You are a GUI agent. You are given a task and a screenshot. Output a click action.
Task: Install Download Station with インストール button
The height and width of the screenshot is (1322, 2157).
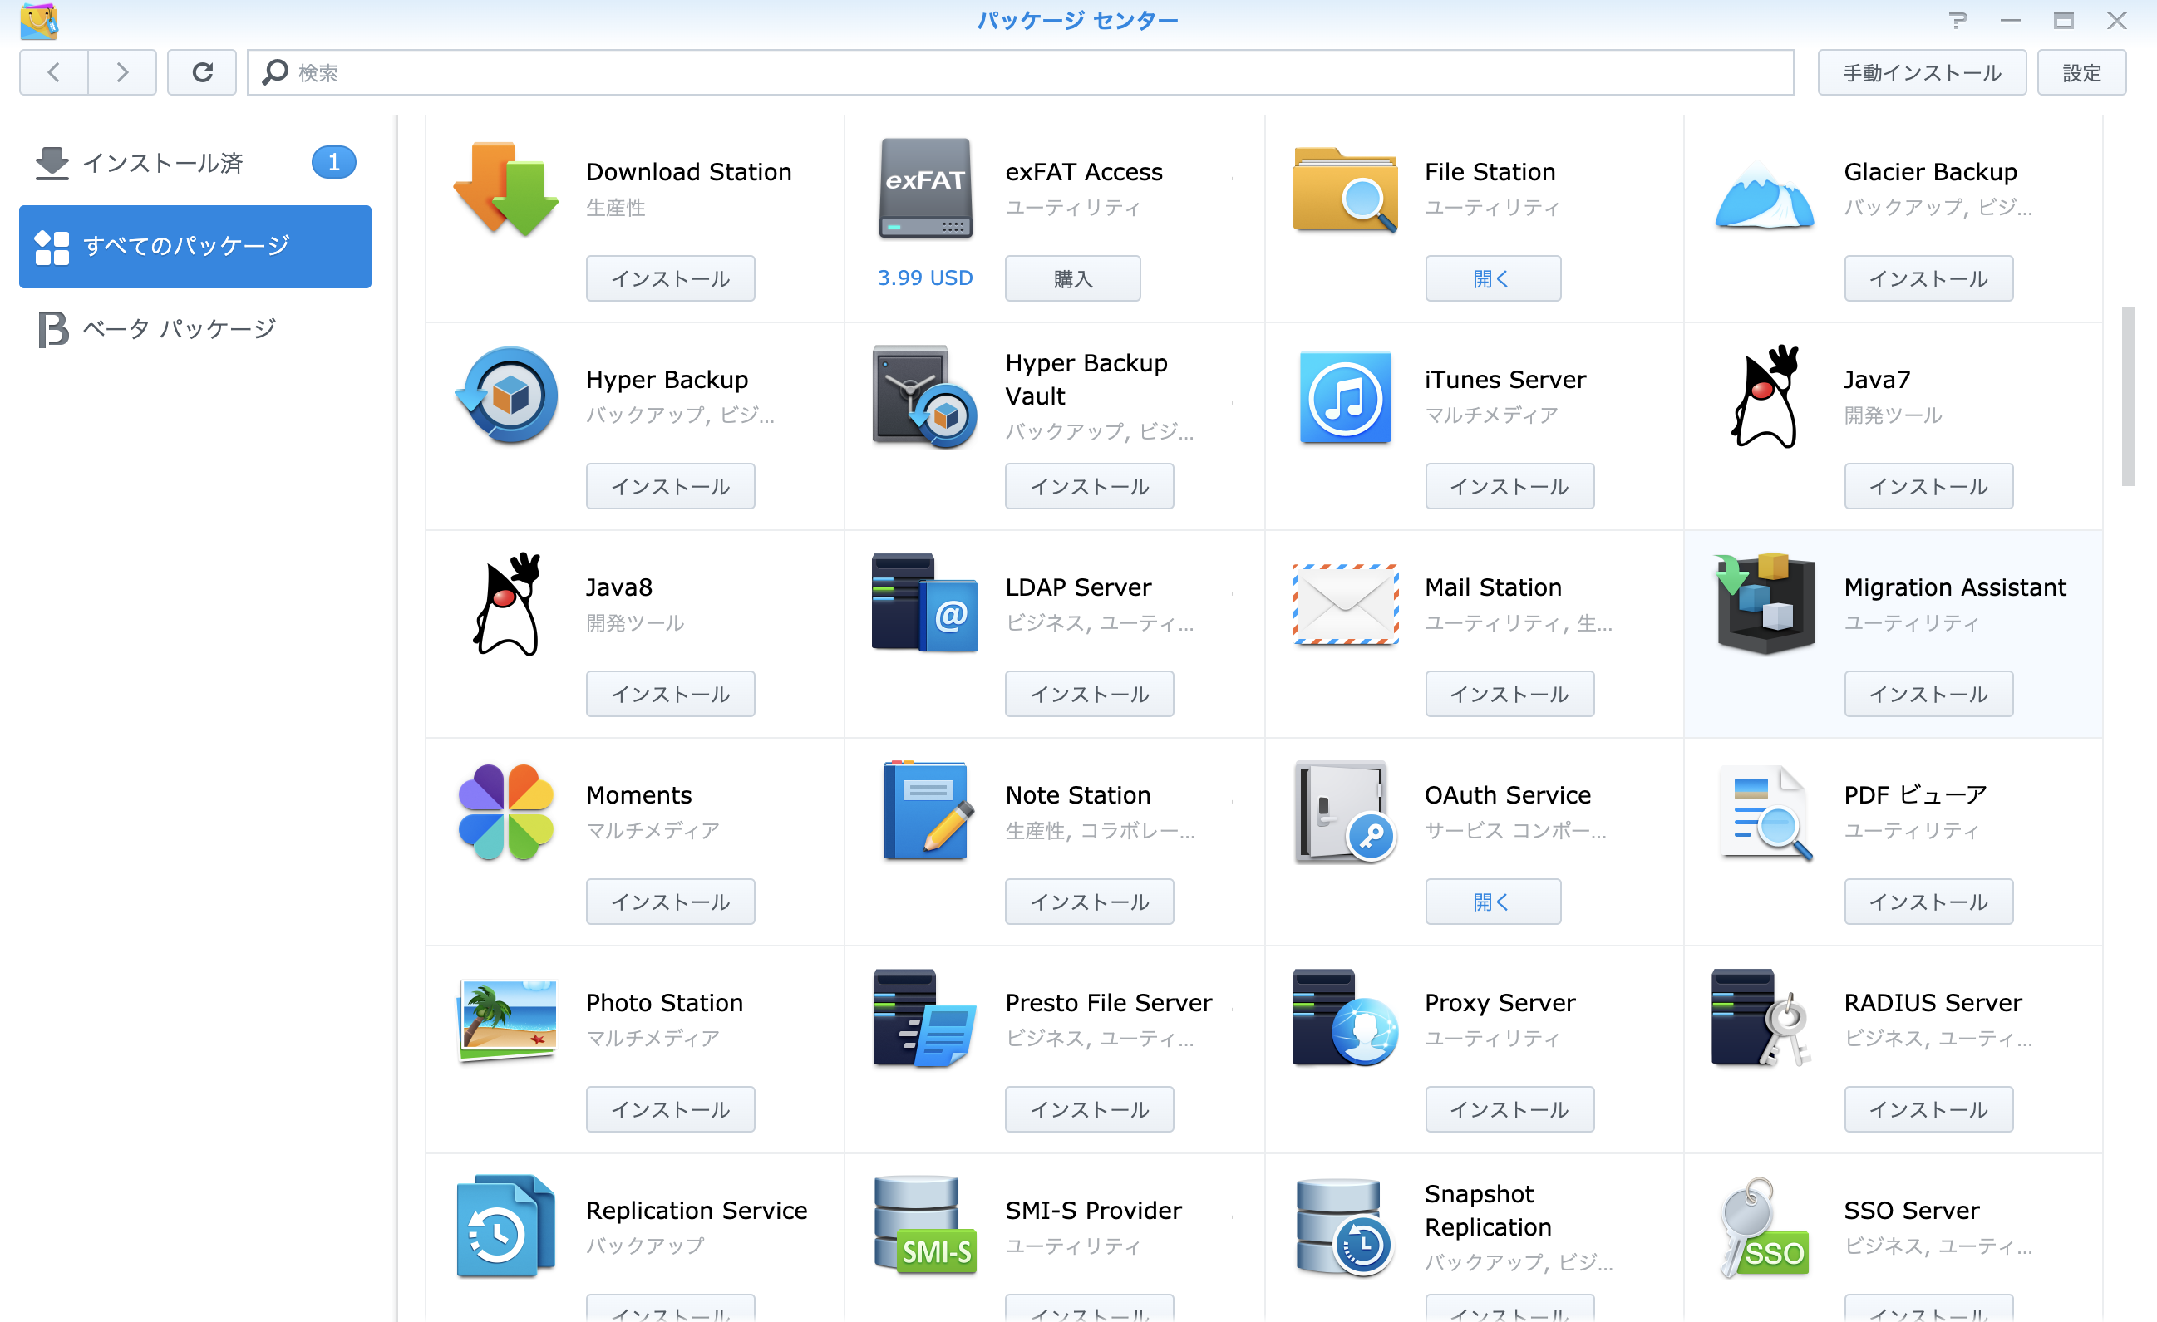click(671, 278)
